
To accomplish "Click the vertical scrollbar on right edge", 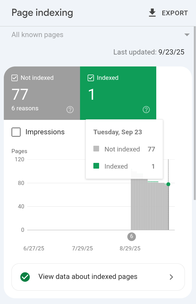I will (x=195, y=113).
